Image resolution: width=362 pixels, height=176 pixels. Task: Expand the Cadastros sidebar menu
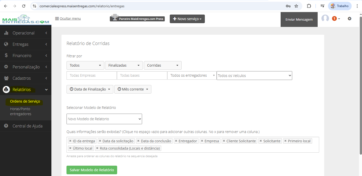click(x=26, y=78)
